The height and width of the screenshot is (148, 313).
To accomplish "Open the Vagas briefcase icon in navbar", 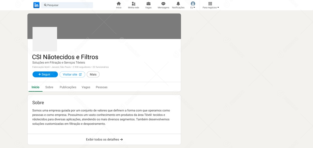I will [148, 3].
